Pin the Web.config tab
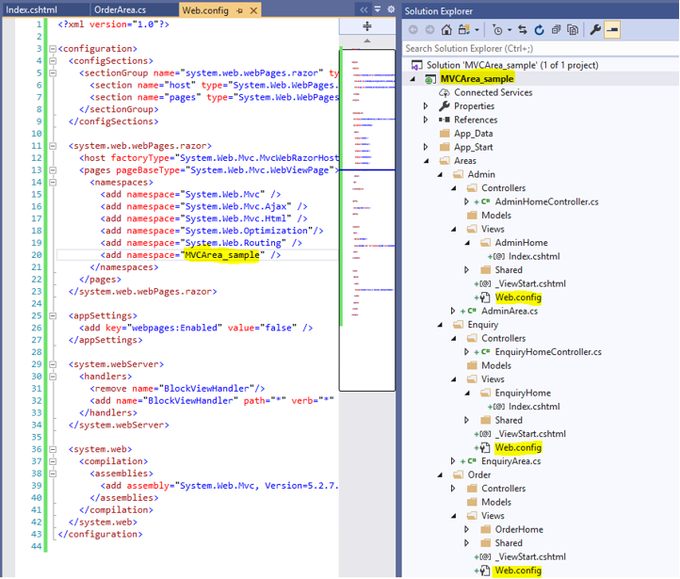 [239, 10]
